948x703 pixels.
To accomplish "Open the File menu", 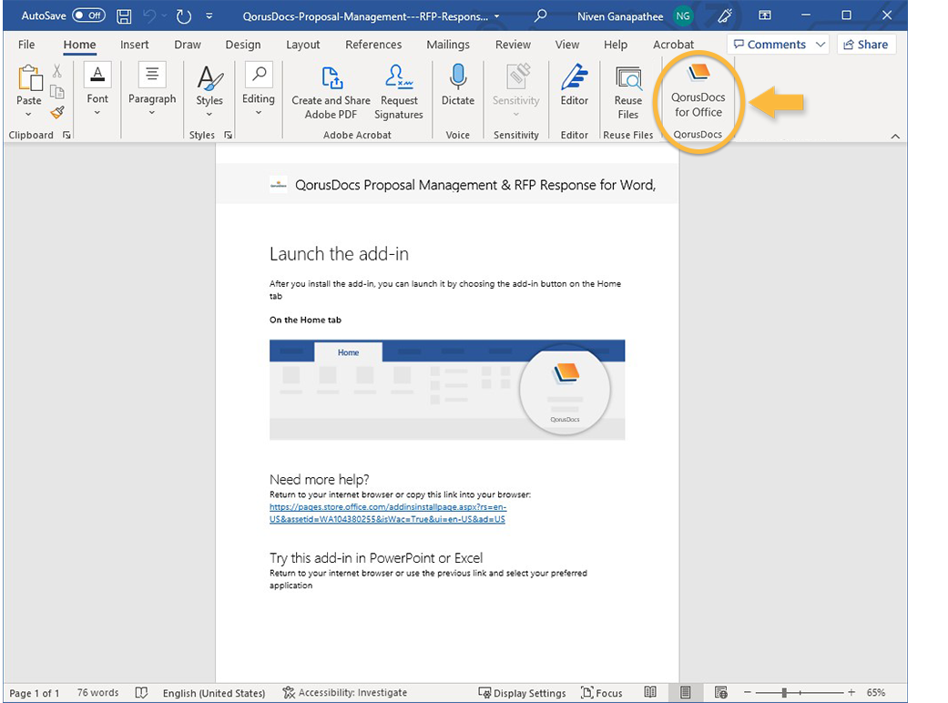I will (26, 44).
